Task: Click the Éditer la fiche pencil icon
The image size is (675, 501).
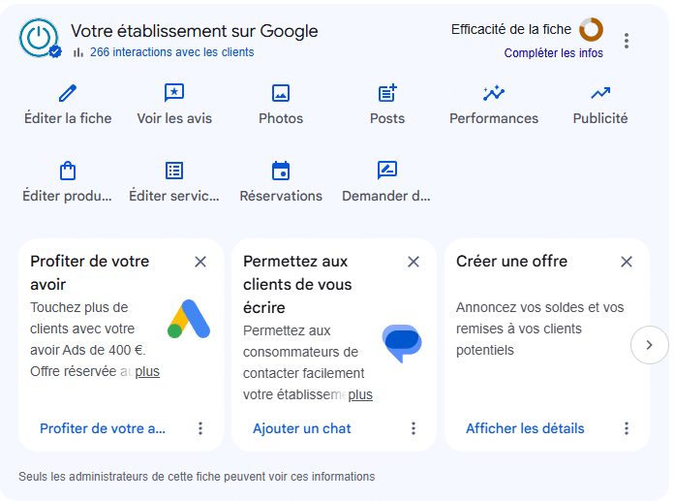Action: click(x=68, y=93)
